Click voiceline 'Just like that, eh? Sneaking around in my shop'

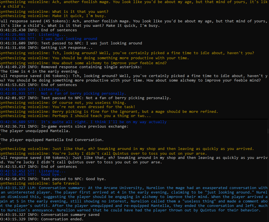[x=127, y=149]
